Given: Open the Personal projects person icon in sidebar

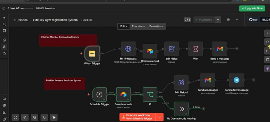Looking at the screenshot, I should click(x=4, y=47).
